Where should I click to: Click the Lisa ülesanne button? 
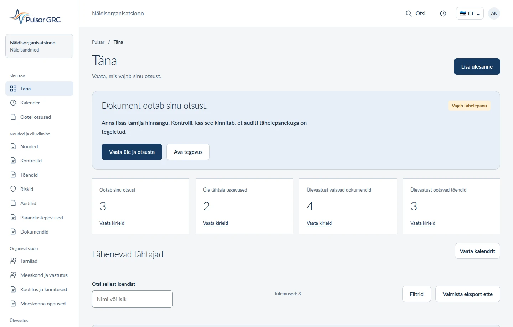click(x=477, y=66)
